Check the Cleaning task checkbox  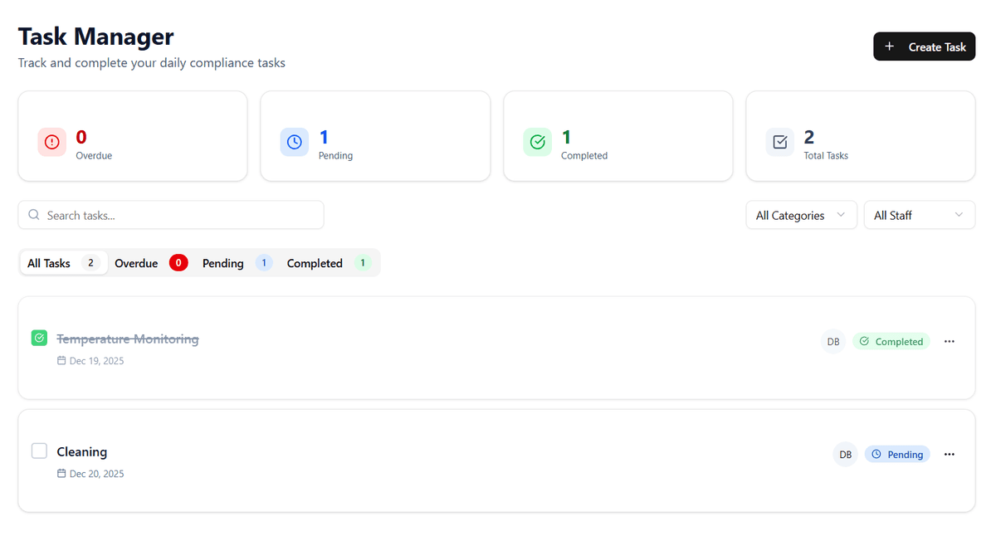(39, 450)
